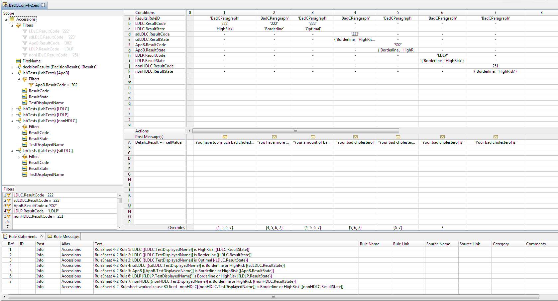Select the Overrides cell '{5, 6, 7}'

point(355,228)
